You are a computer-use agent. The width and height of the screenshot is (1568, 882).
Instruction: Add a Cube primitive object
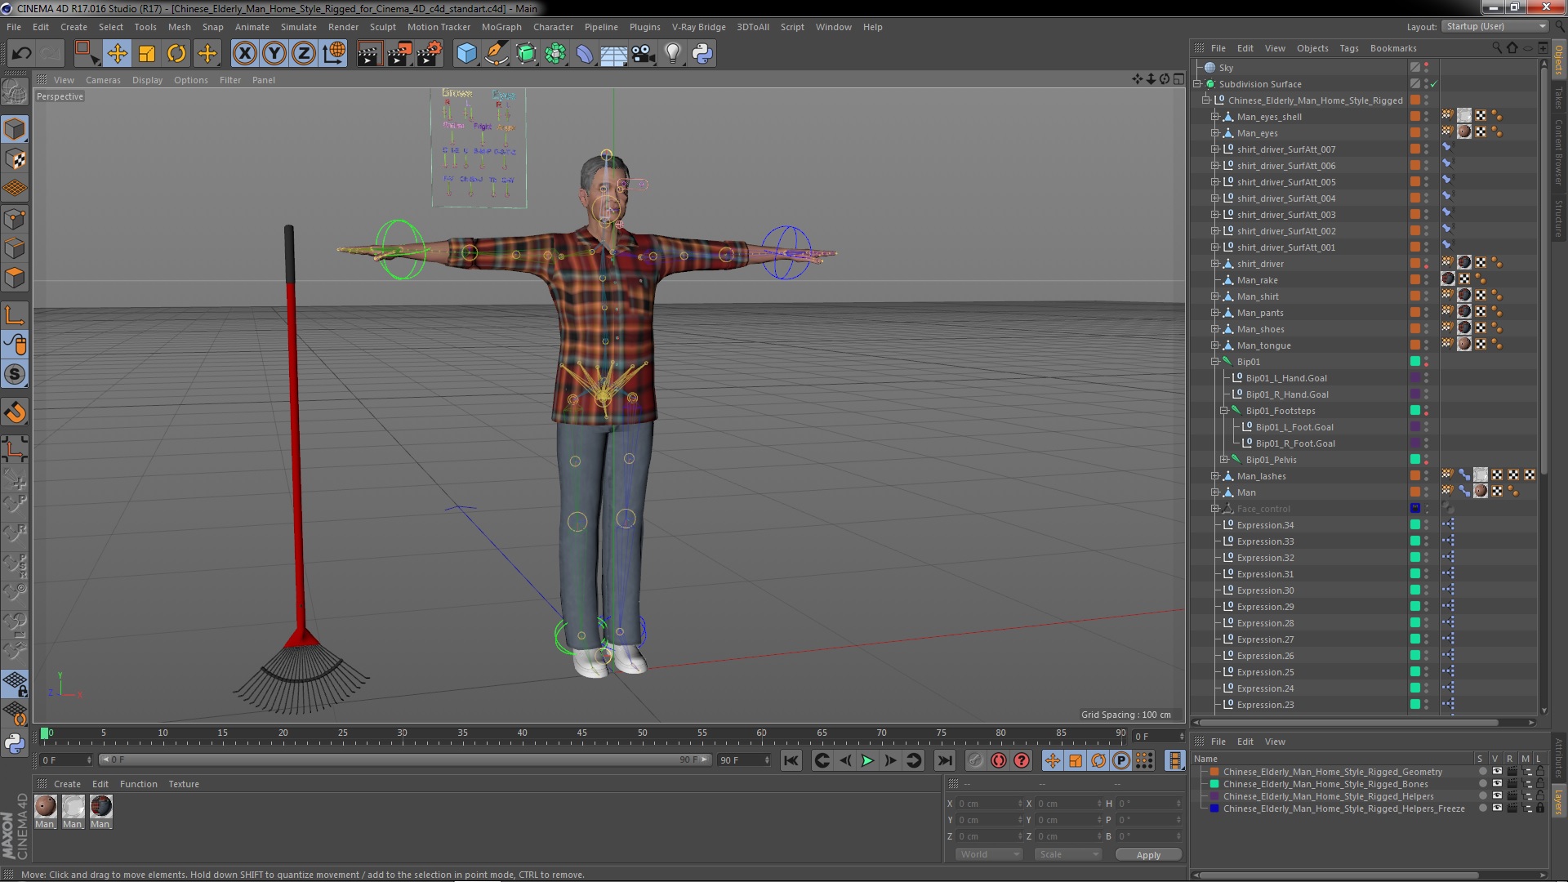click(x=466, y=54)
